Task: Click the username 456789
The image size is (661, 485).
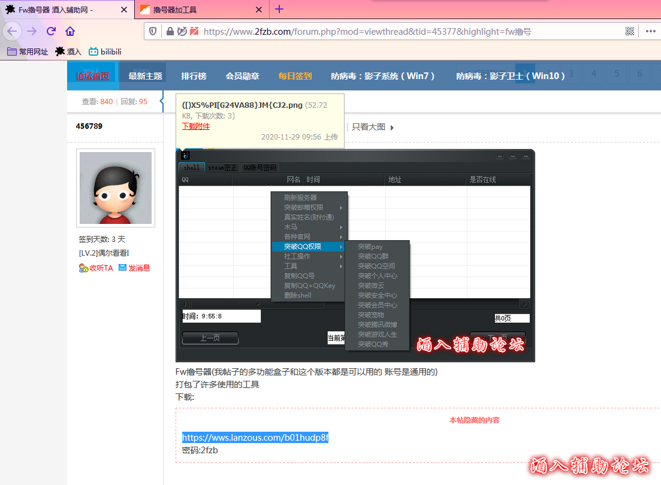Action: coord(89,126)
